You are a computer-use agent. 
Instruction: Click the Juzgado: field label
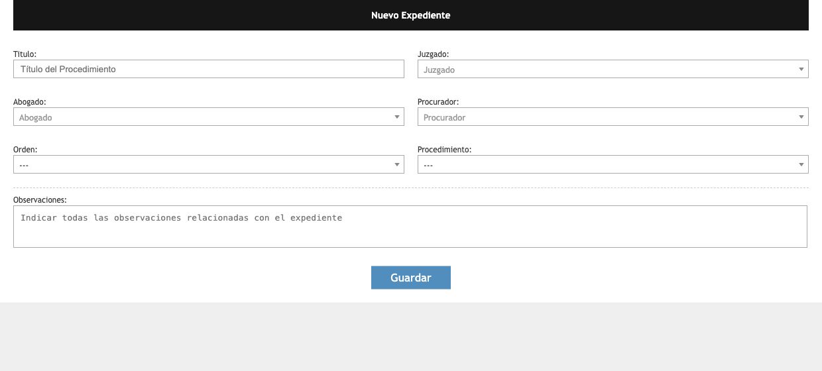[x=434, y=54]
